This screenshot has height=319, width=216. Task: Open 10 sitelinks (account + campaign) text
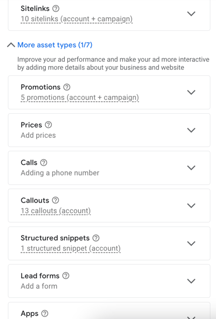coord(77,19)
